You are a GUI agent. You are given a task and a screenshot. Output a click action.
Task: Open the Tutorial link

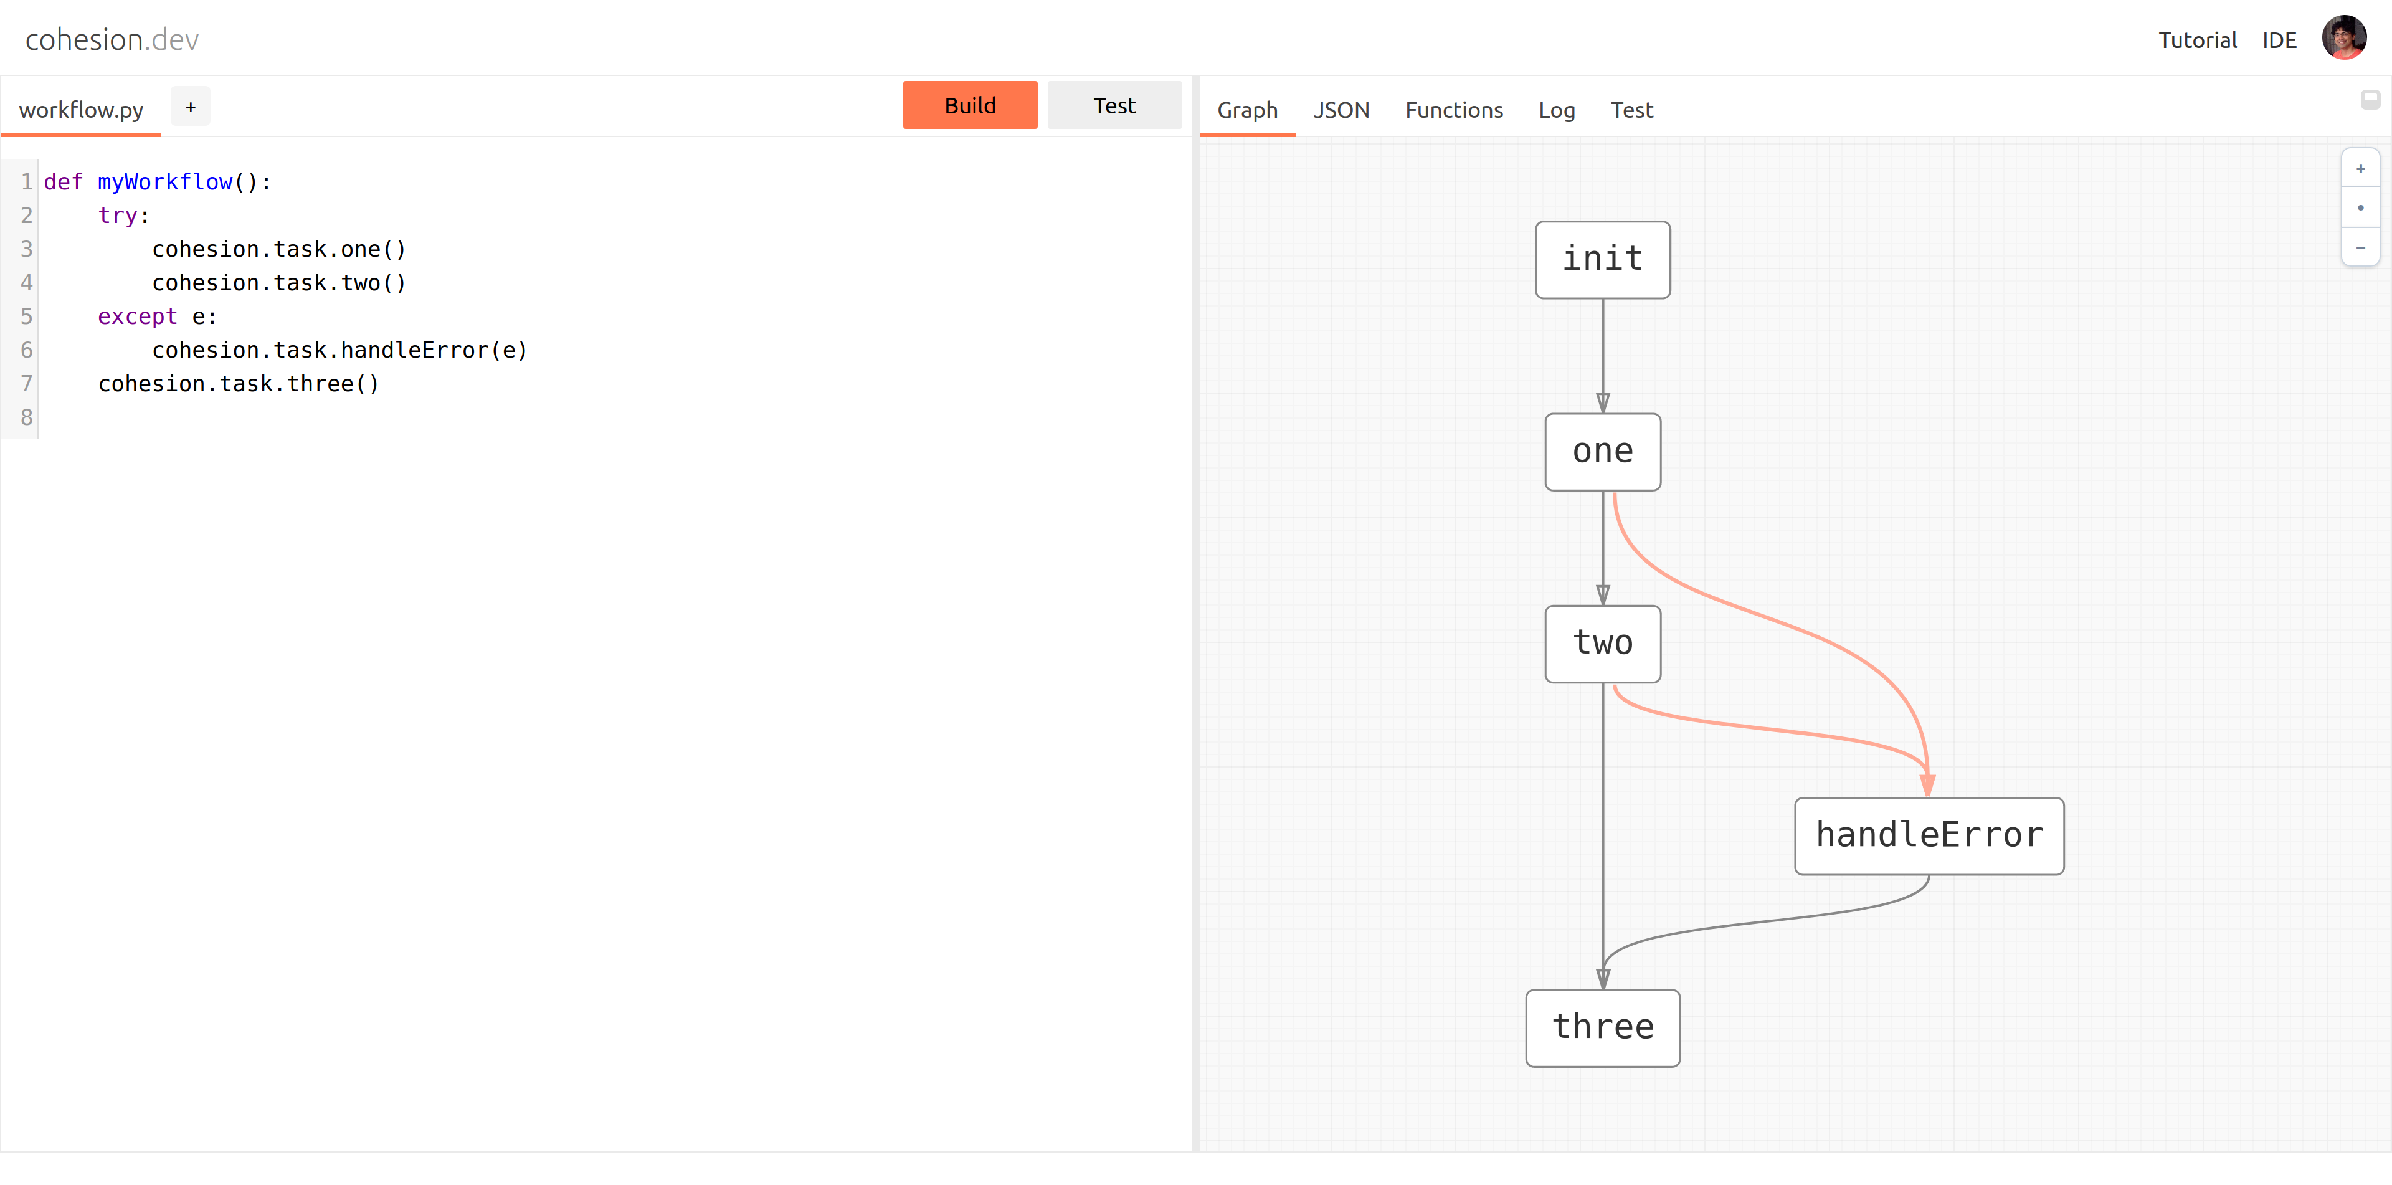pos(2196,41)
